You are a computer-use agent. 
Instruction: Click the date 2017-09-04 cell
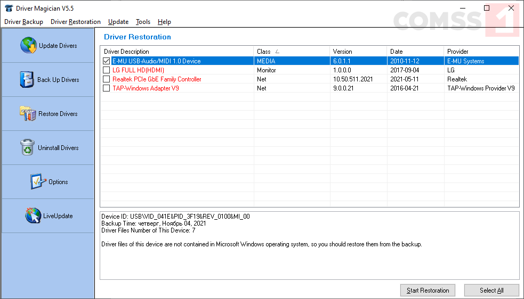(405, 70)
